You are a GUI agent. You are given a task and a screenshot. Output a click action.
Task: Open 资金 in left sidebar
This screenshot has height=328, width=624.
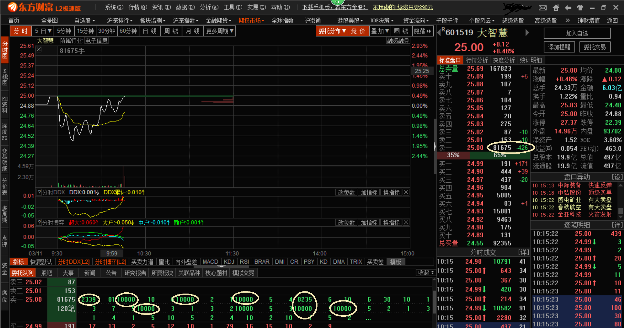tap(5, 269)
